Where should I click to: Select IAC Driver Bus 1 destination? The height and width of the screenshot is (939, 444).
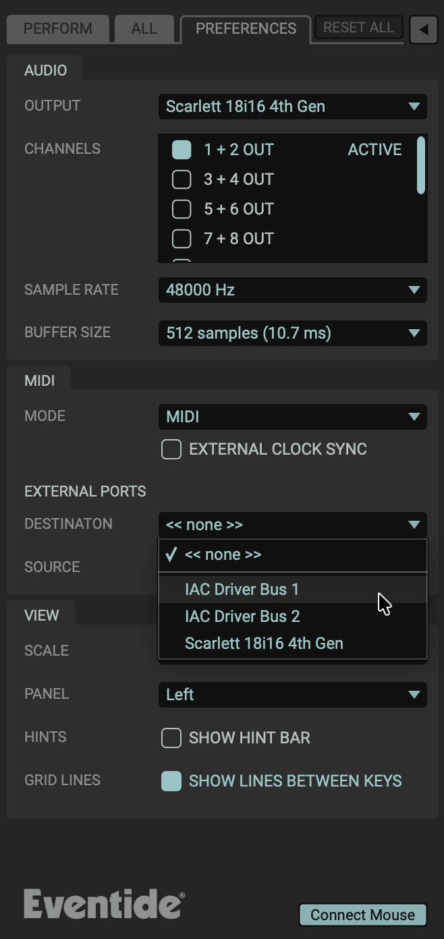(242, 590)
